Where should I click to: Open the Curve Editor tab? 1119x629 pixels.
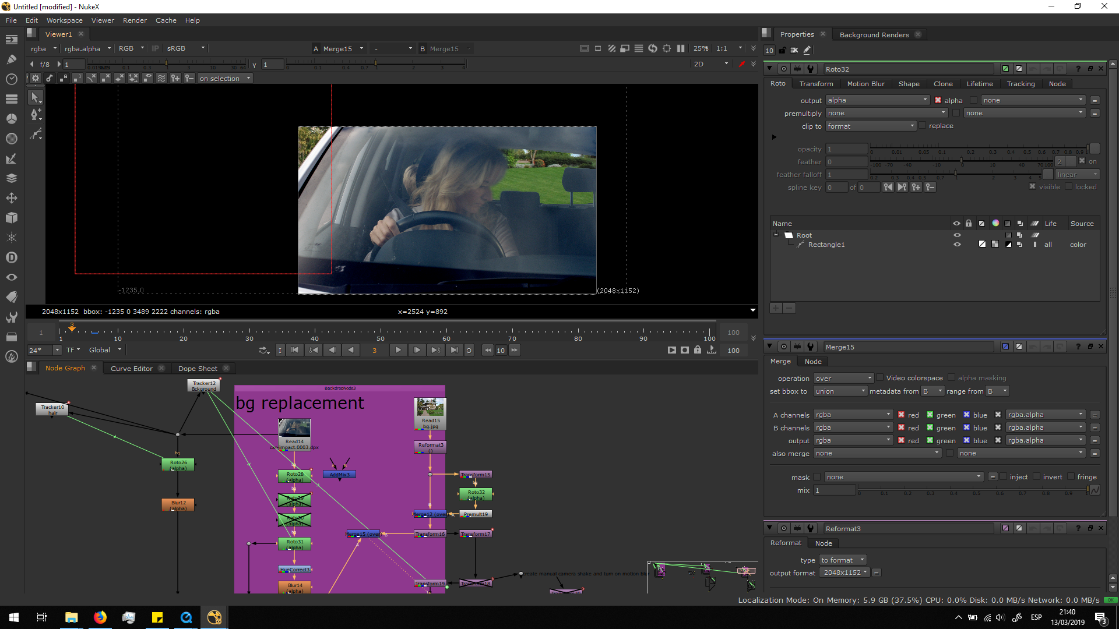click(132, 369)
